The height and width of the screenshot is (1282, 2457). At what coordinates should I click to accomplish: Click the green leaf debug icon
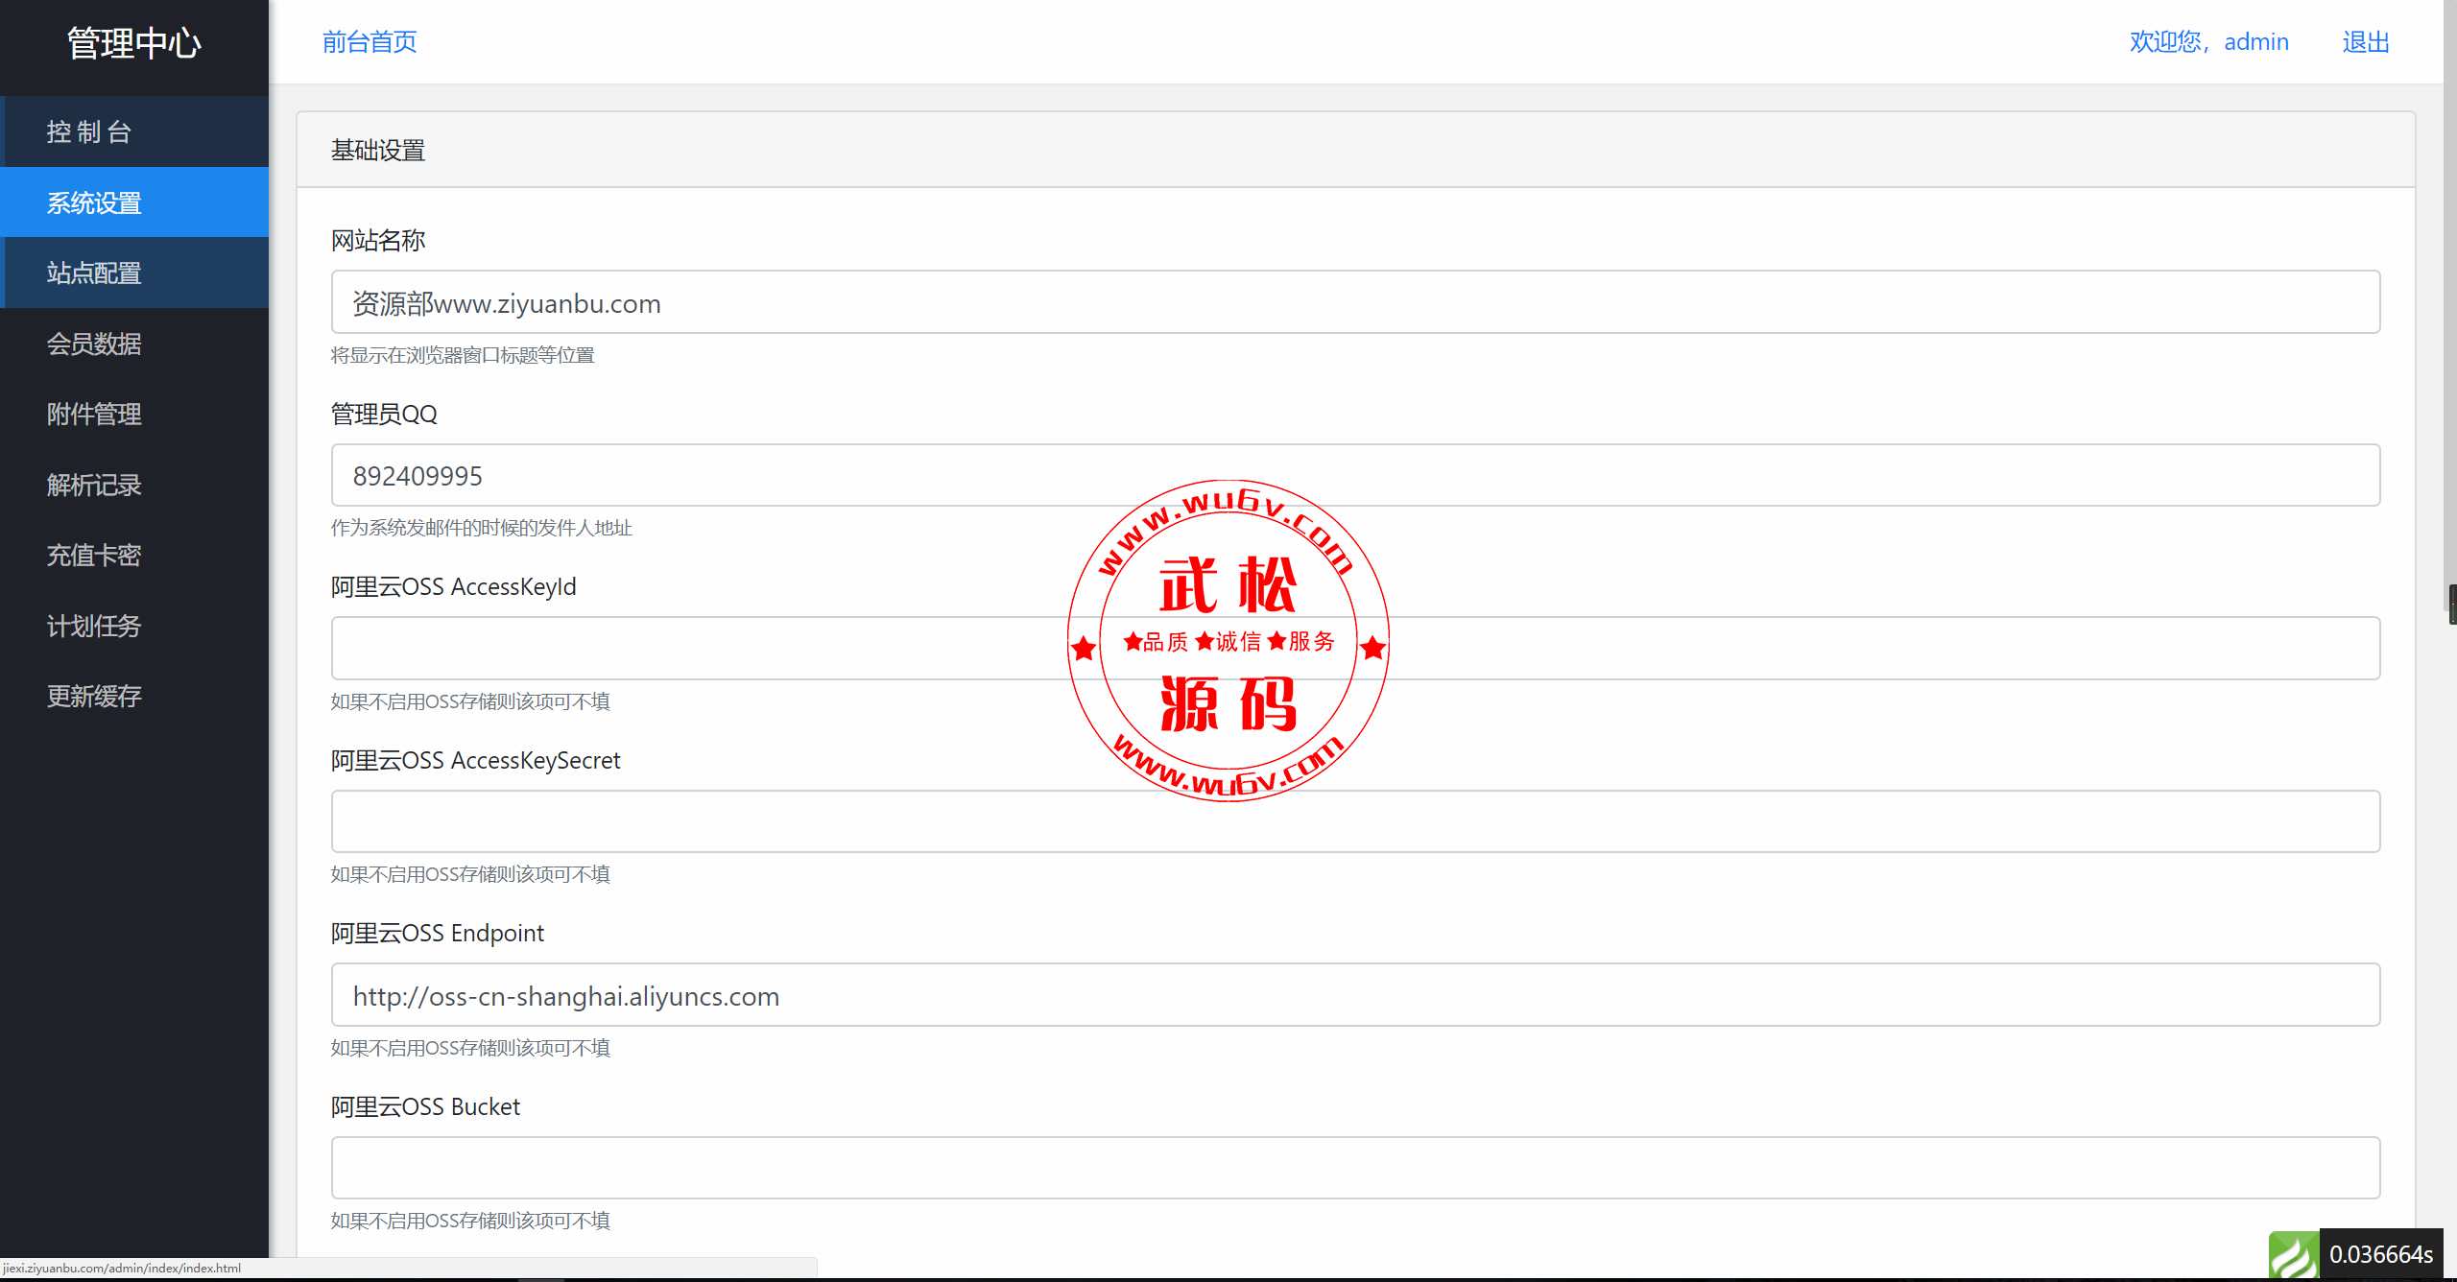coord(2294,1255)
